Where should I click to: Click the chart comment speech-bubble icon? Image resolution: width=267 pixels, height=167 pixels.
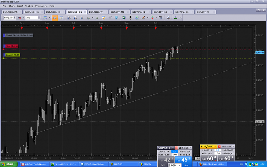(103, 18)
